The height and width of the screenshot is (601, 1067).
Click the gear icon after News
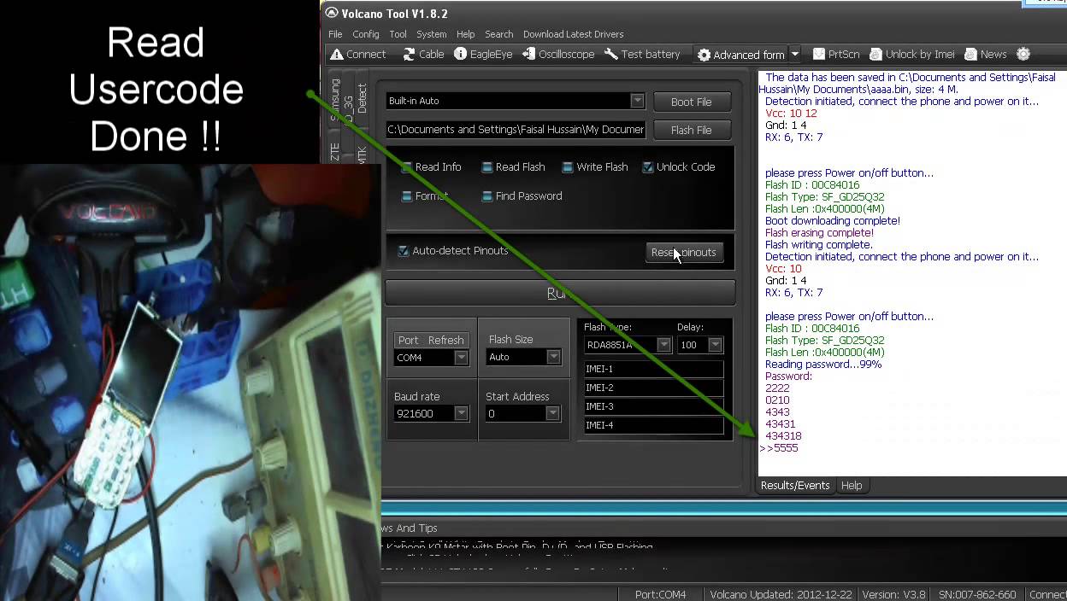(x=1023, y=54)
